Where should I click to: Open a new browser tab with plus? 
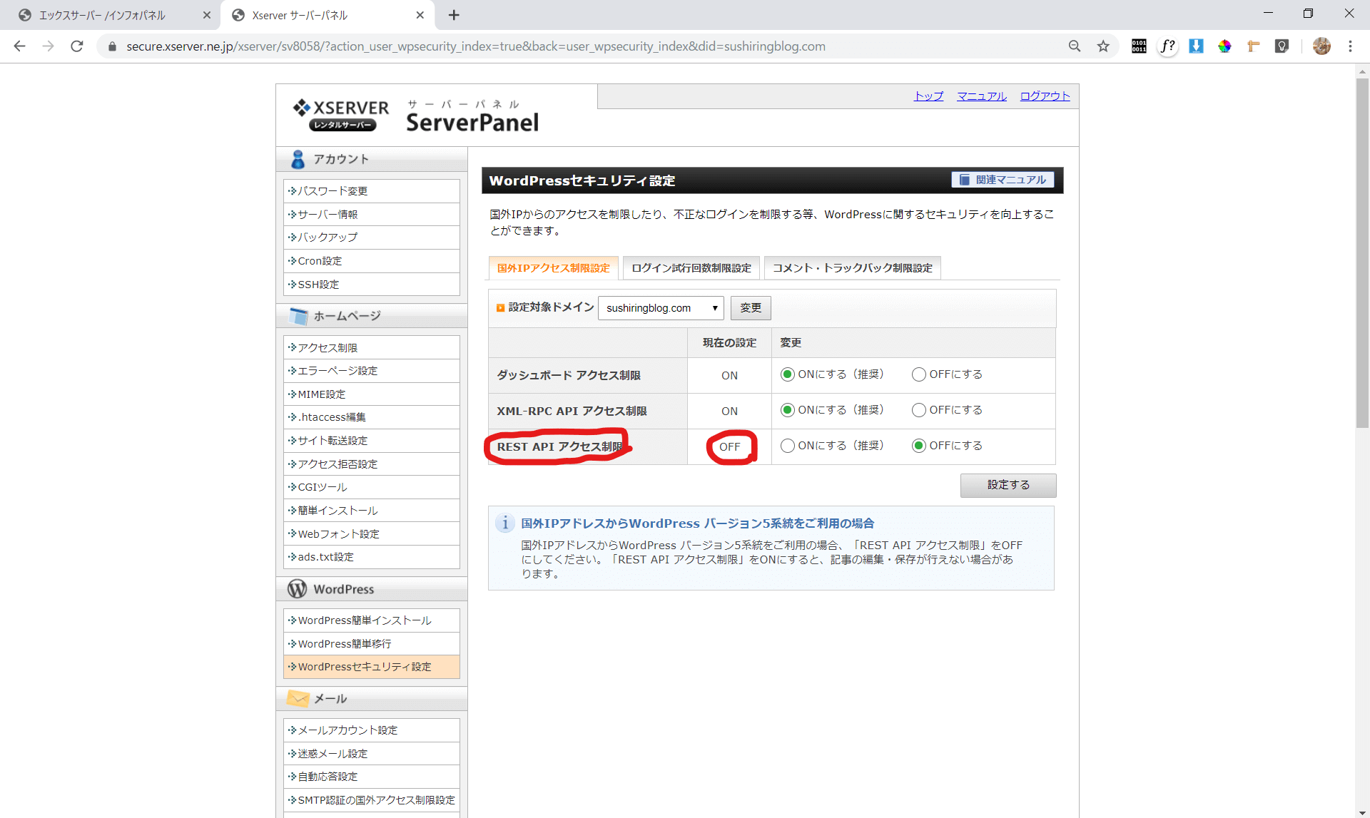pos(454,15)
